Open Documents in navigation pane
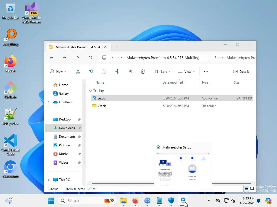277x207 pixels. (x=63, y=137)
